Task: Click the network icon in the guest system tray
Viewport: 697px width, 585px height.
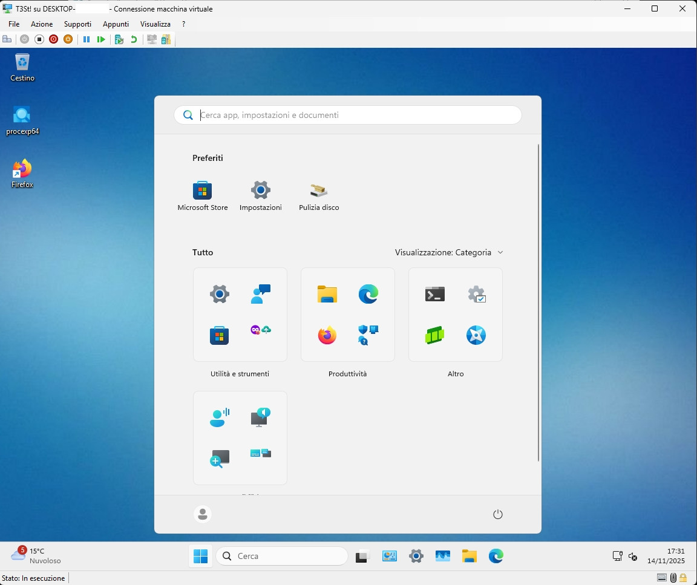Action: pos(617,556)
